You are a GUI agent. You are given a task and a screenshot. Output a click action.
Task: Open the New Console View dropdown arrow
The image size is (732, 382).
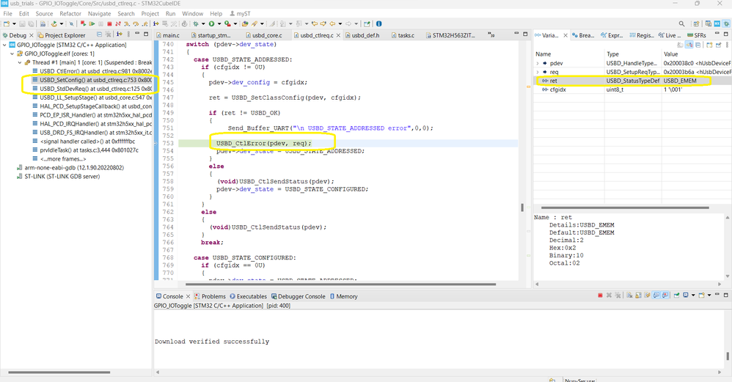pyautogui.click(x=709, y=295)
